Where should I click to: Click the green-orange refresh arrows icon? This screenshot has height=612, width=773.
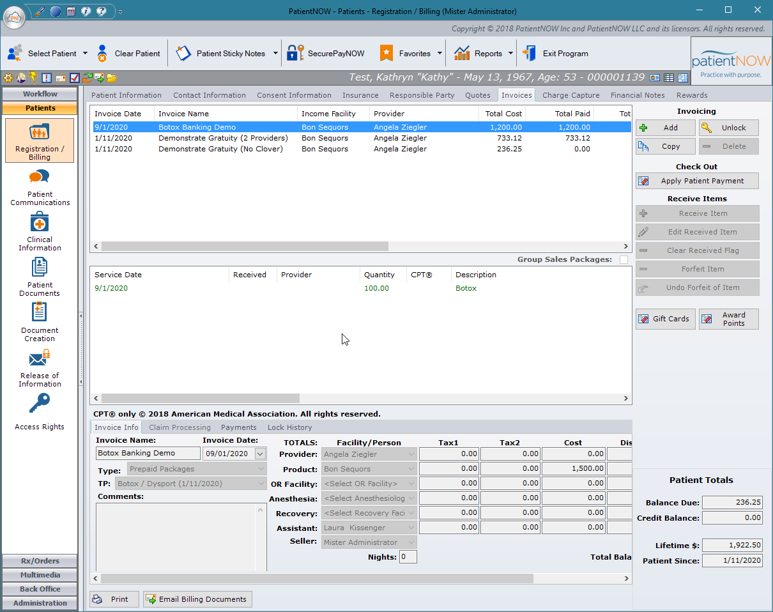(x=88, y=78)
